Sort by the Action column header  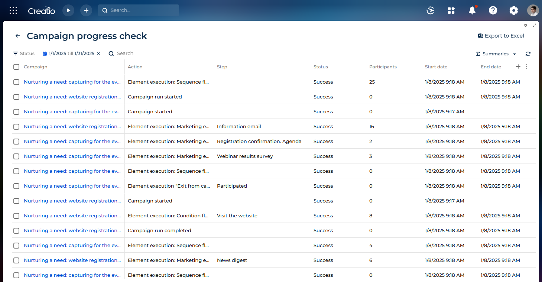click(x=135, y=67)
